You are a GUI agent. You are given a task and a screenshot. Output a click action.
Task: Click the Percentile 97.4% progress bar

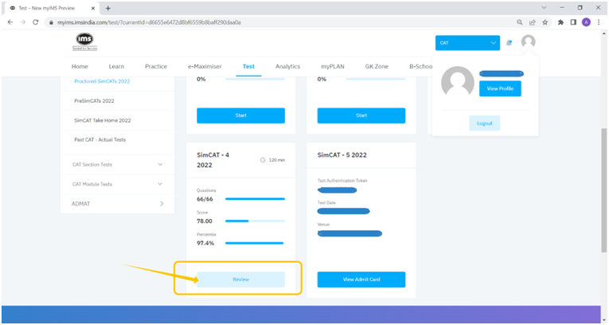point(256,243)
